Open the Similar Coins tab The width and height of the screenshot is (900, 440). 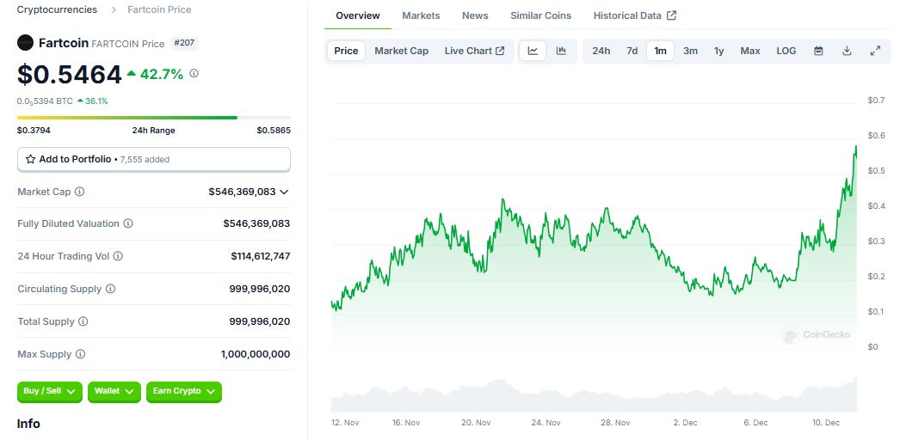(x=540, y=15)
